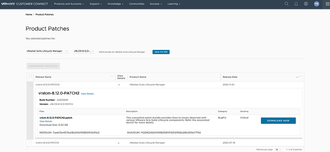Screen dimensions: 330x152
Task: Open the blue table options ellipsis
Action: click(297, 77)
